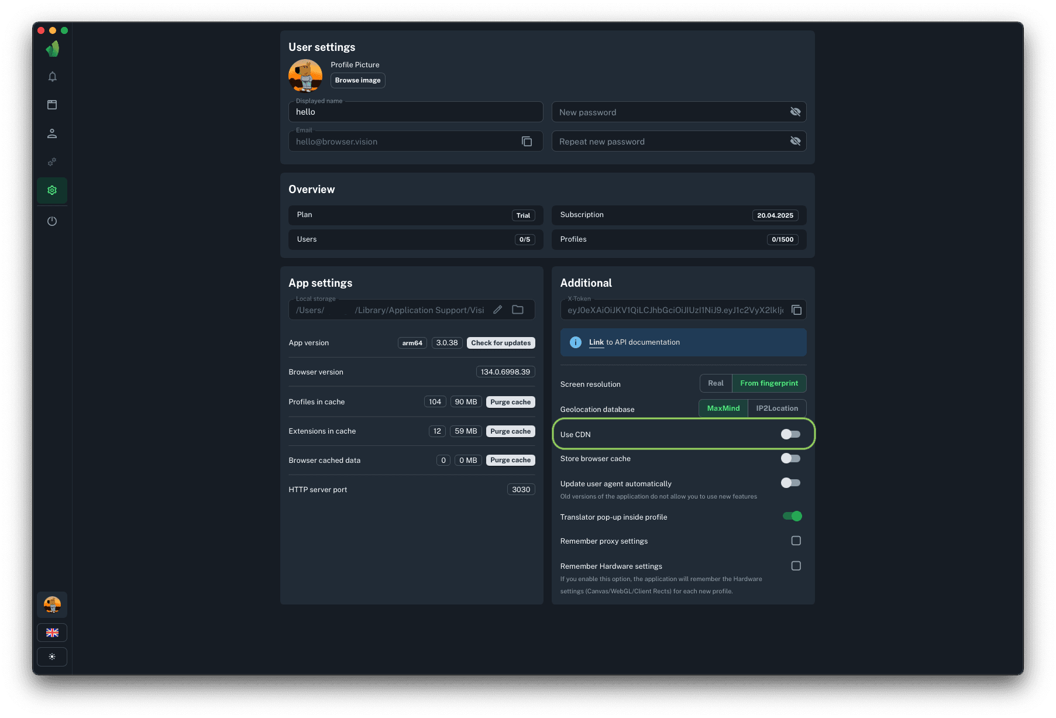Copy the email address with copy icon
The image size is (1056, 718).
coord(527,142)
